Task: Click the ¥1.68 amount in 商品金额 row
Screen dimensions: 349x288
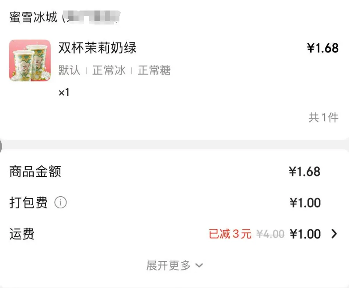Action: coord(305,172)
